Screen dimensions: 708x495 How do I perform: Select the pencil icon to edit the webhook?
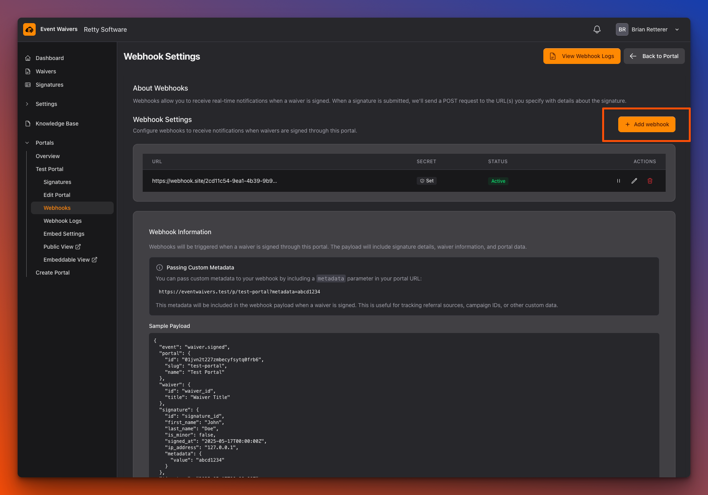[634, 181]
